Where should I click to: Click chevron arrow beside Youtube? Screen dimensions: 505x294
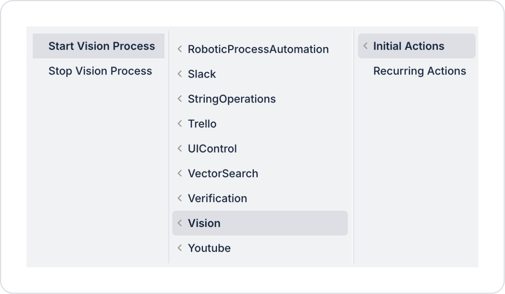(180, 248)
